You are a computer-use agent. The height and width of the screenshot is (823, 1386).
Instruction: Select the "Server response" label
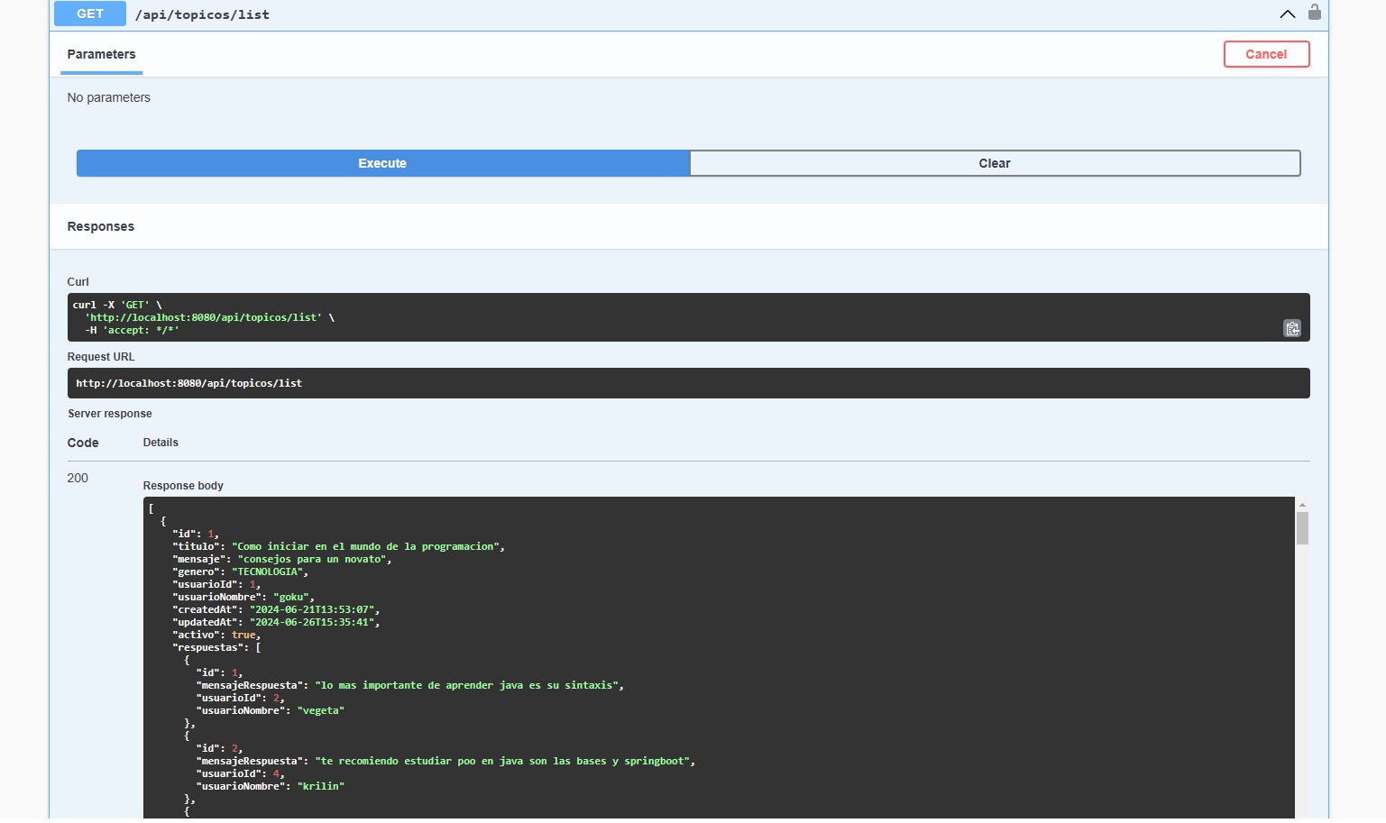click(110, 414)
